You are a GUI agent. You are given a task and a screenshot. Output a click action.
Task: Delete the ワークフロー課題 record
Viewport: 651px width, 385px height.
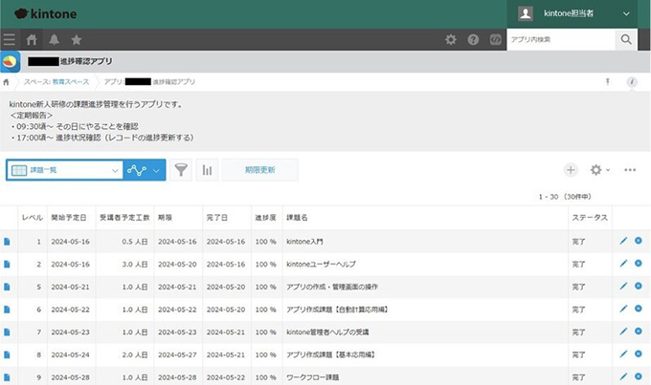(x=639, y=376)
